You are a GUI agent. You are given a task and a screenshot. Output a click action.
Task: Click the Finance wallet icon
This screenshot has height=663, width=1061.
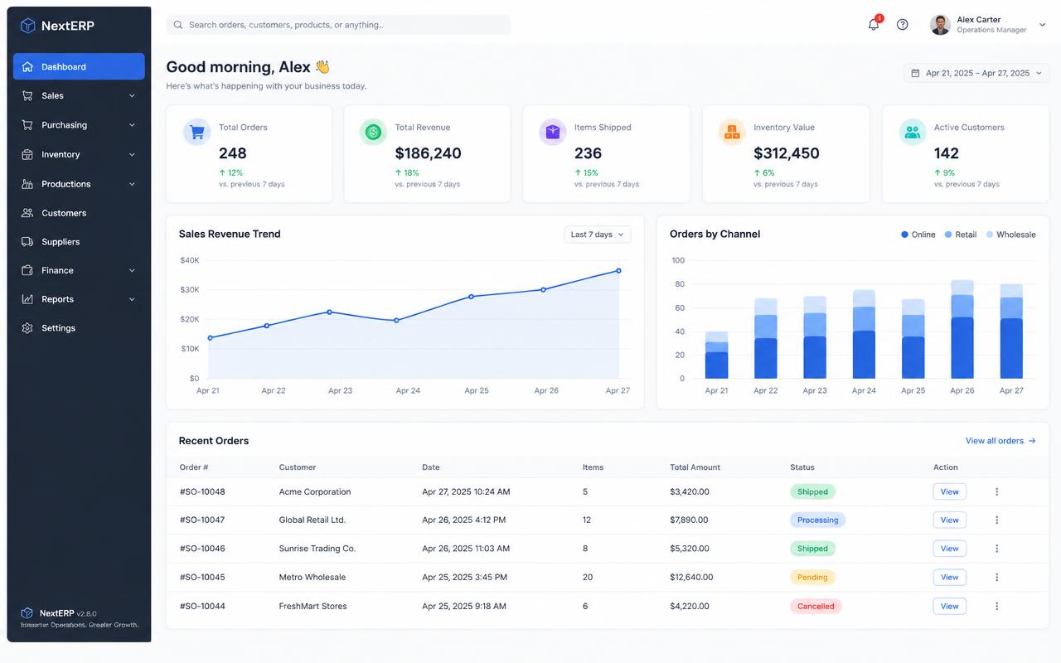[x=27, y=270]
